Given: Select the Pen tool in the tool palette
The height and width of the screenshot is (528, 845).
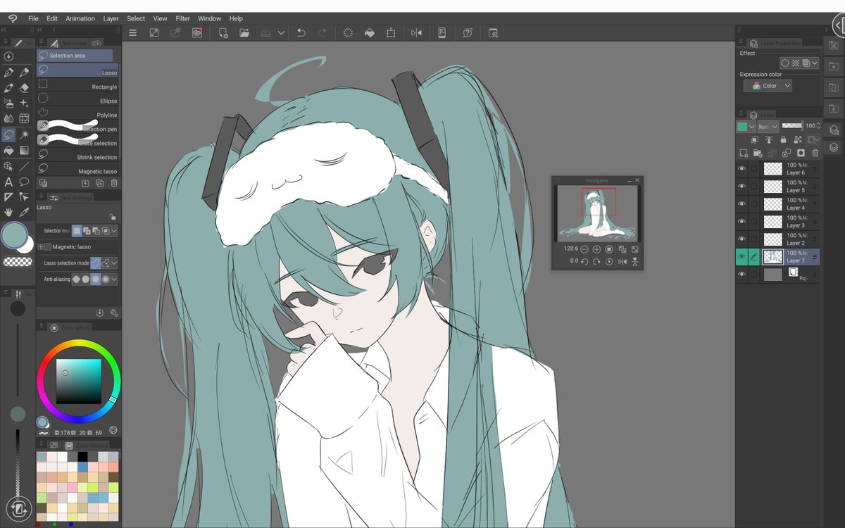Looking at the screenshot, I should tap(9, 73).
